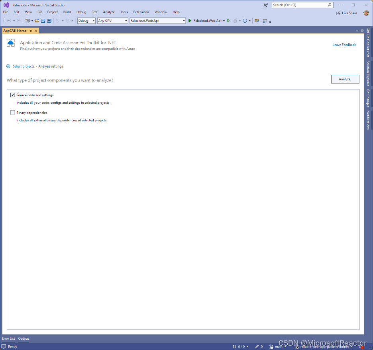Click the pending changes pencil icon in status bar

coord(257,347)
